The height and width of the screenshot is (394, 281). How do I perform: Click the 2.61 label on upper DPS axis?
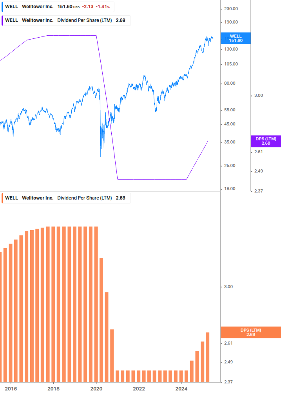pos(259,152)
